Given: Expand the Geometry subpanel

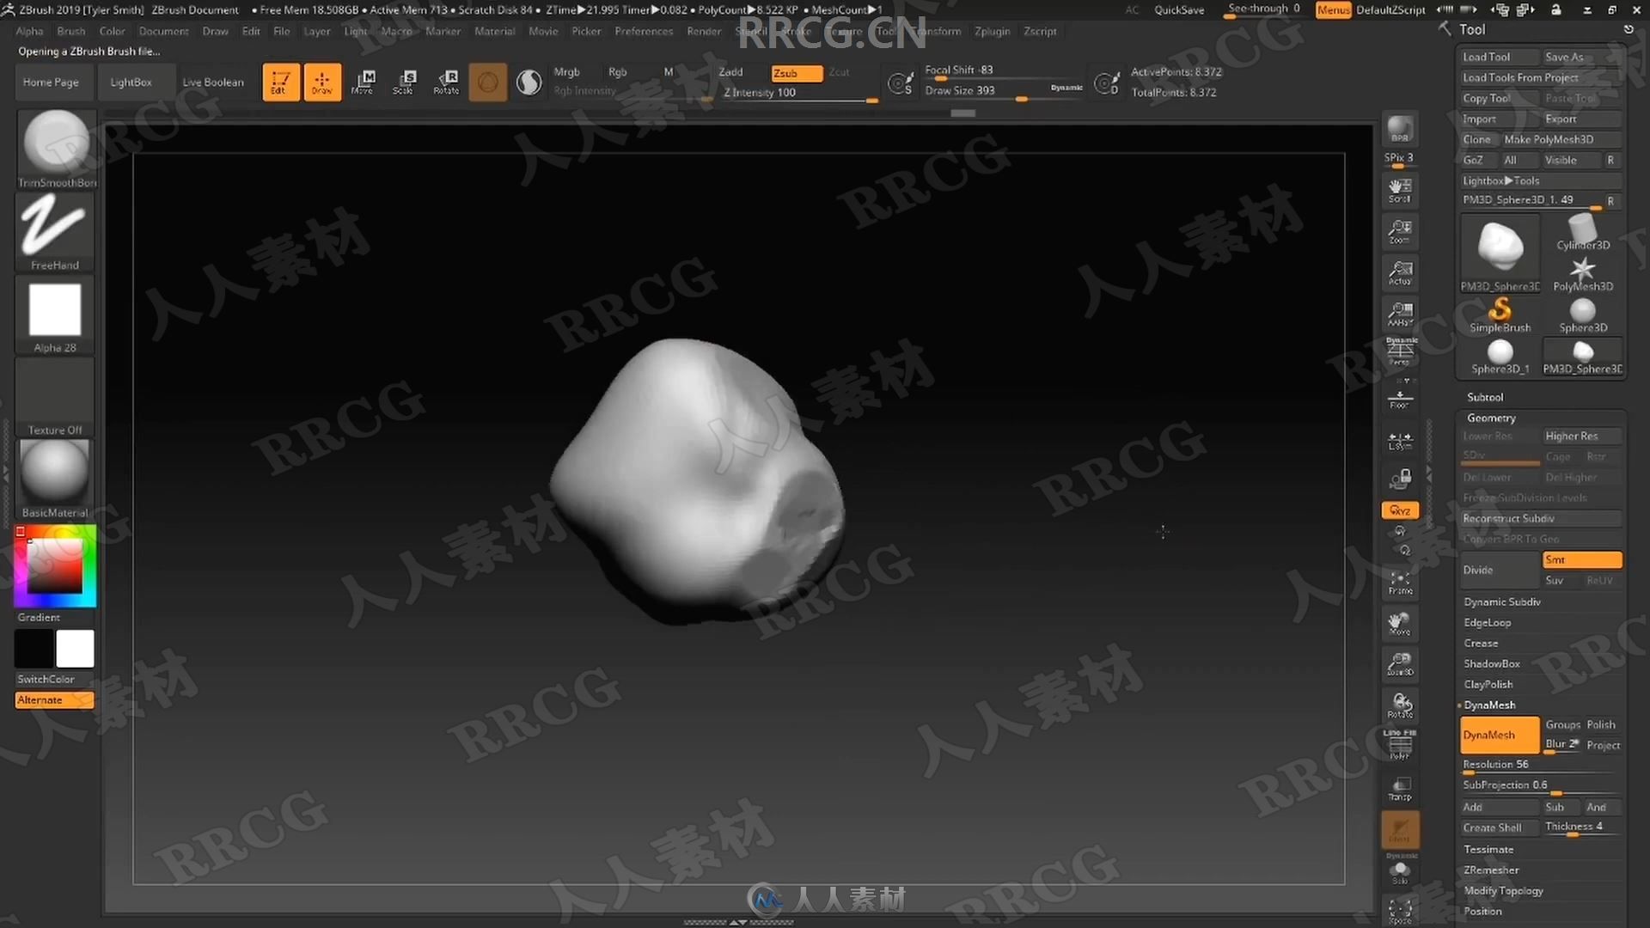Looking at the screenshot, I should 1493,416.
